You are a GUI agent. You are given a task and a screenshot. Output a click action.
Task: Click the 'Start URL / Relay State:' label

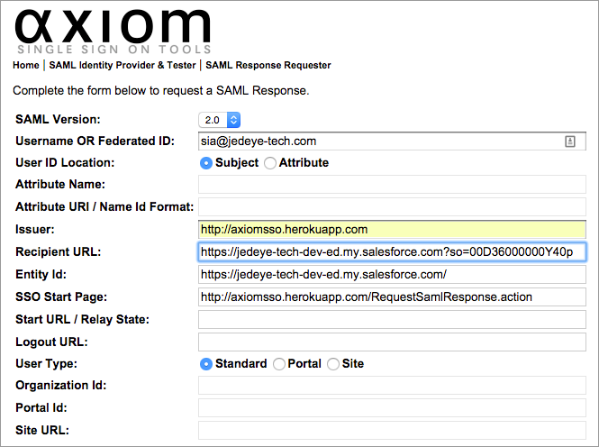coord(82,320)
